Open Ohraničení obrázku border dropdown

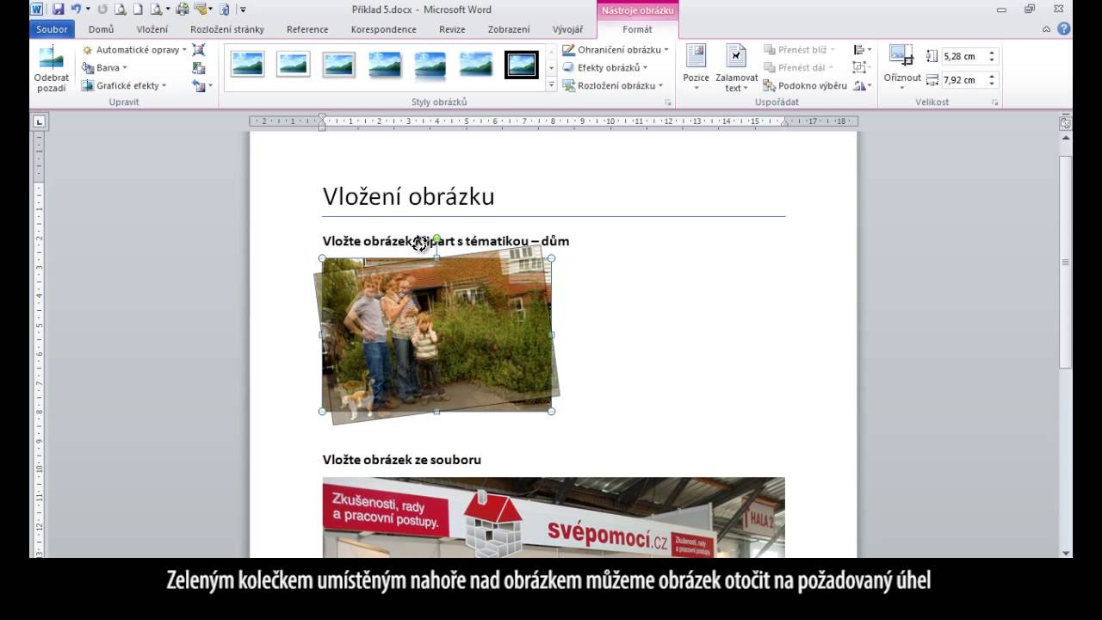(x=615, y=50)
